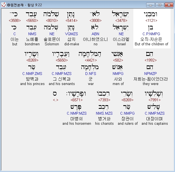The width and height of the screenshot is (175, 172).
Task: Click the title text 왕상 9:22
Action: coord(35,5)
